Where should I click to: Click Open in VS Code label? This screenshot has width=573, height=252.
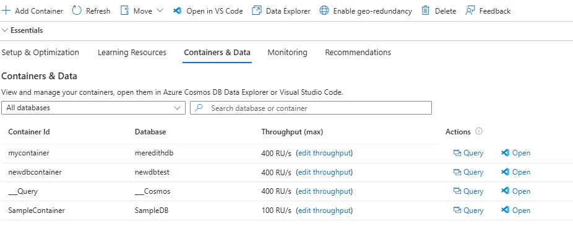[x=215, y=11]
